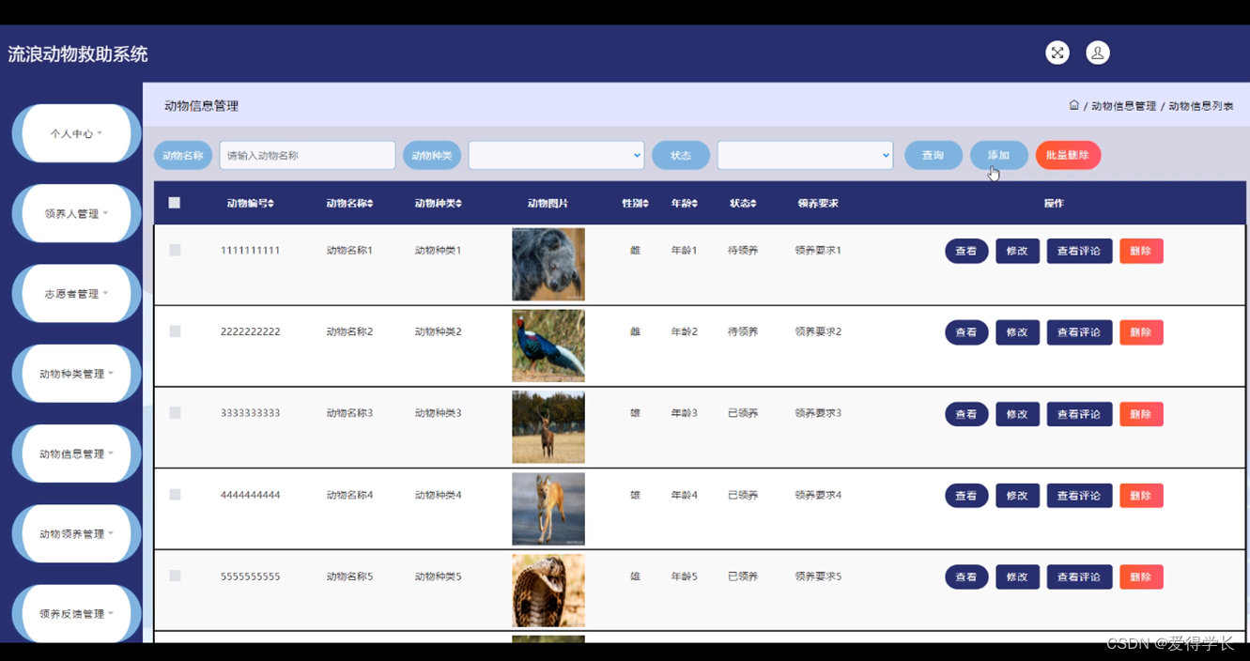1250x661 pixels.
Task: Click 修改 for 动物名称2 row
Action: 1017,332
